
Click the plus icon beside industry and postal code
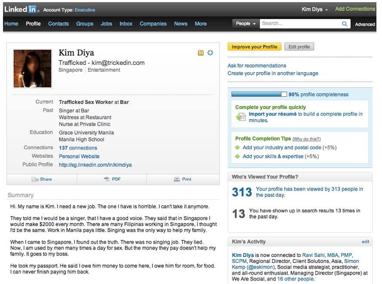(237, 147)
